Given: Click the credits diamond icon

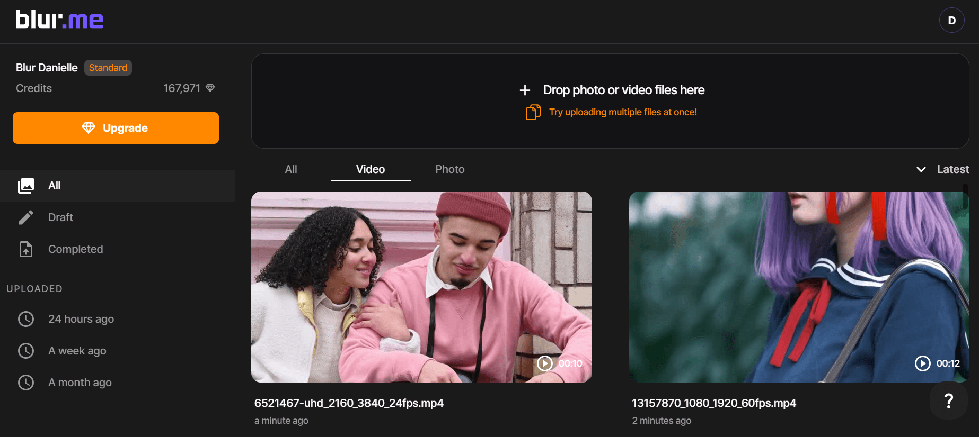Looking at the screenshot, I should [x=210, y=88].
